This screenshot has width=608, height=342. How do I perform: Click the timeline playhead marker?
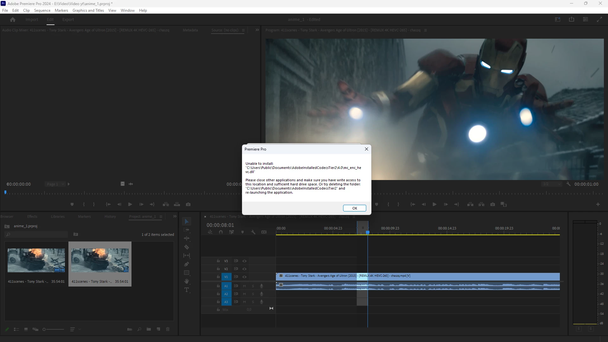tap(368, 232)
